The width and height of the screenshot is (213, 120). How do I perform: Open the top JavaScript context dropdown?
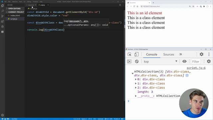point(160,61)
